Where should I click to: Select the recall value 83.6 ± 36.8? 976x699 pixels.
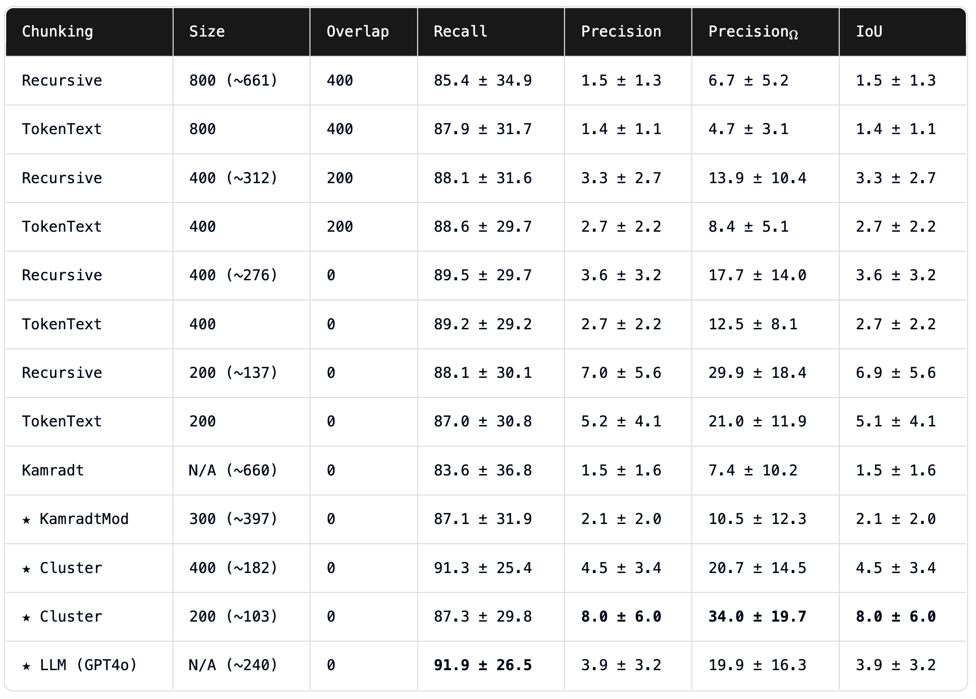coord(483,470)
